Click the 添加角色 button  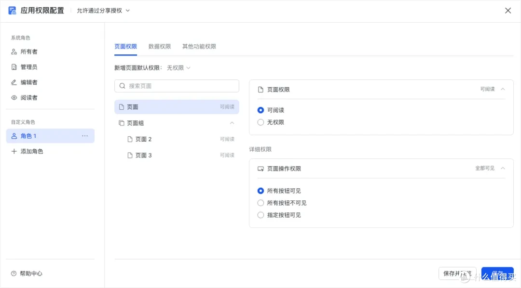coord(27,151)
